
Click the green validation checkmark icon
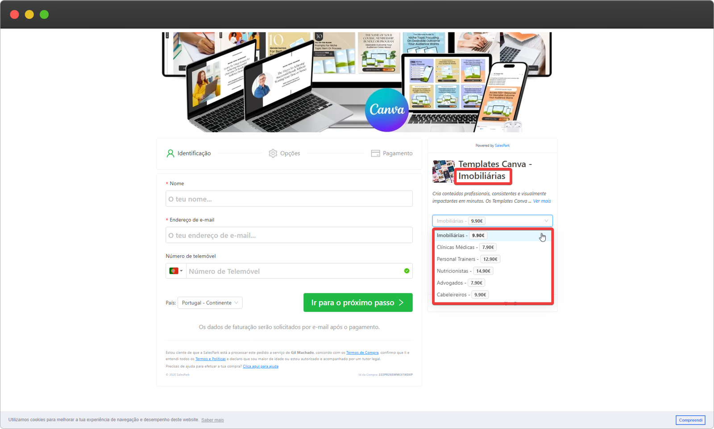[x=407, y=271]
